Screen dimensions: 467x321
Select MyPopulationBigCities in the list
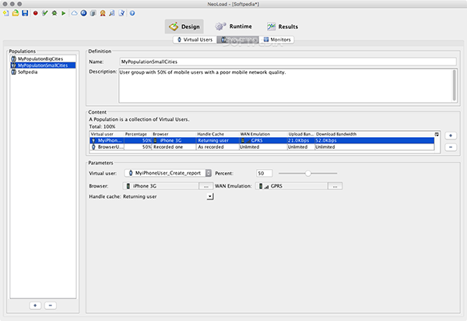point(43,58)
